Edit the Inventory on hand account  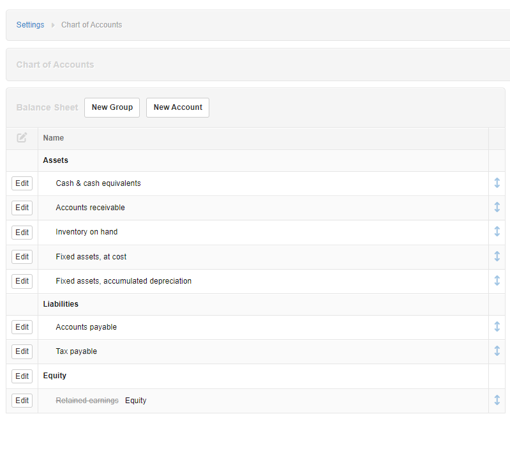[22, 233]
